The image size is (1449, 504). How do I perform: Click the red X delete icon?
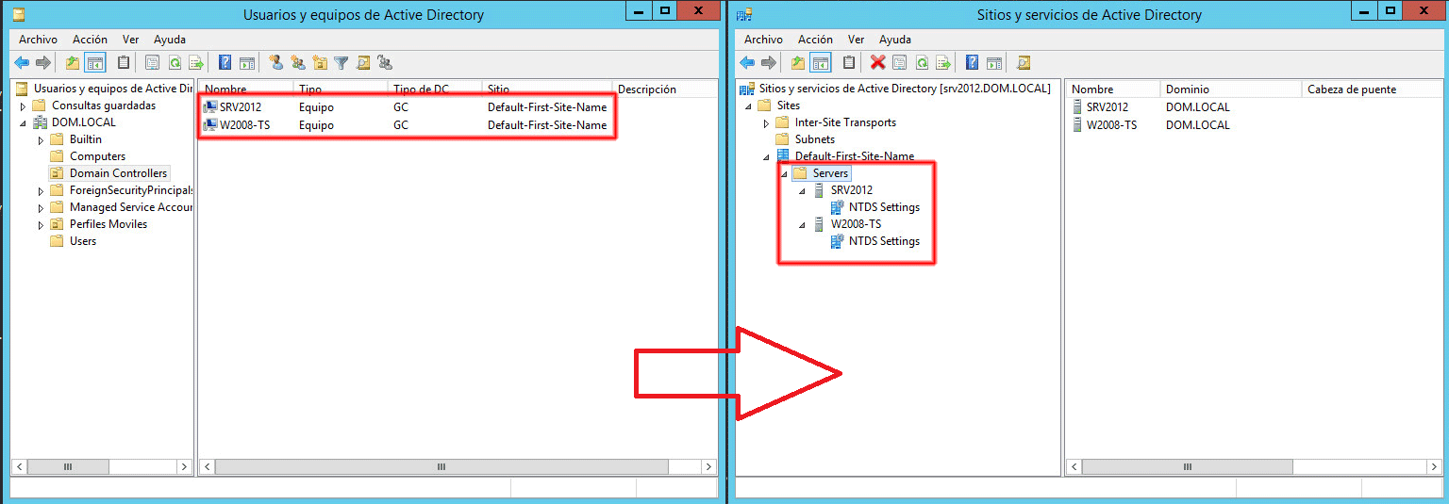pos(877,63)
